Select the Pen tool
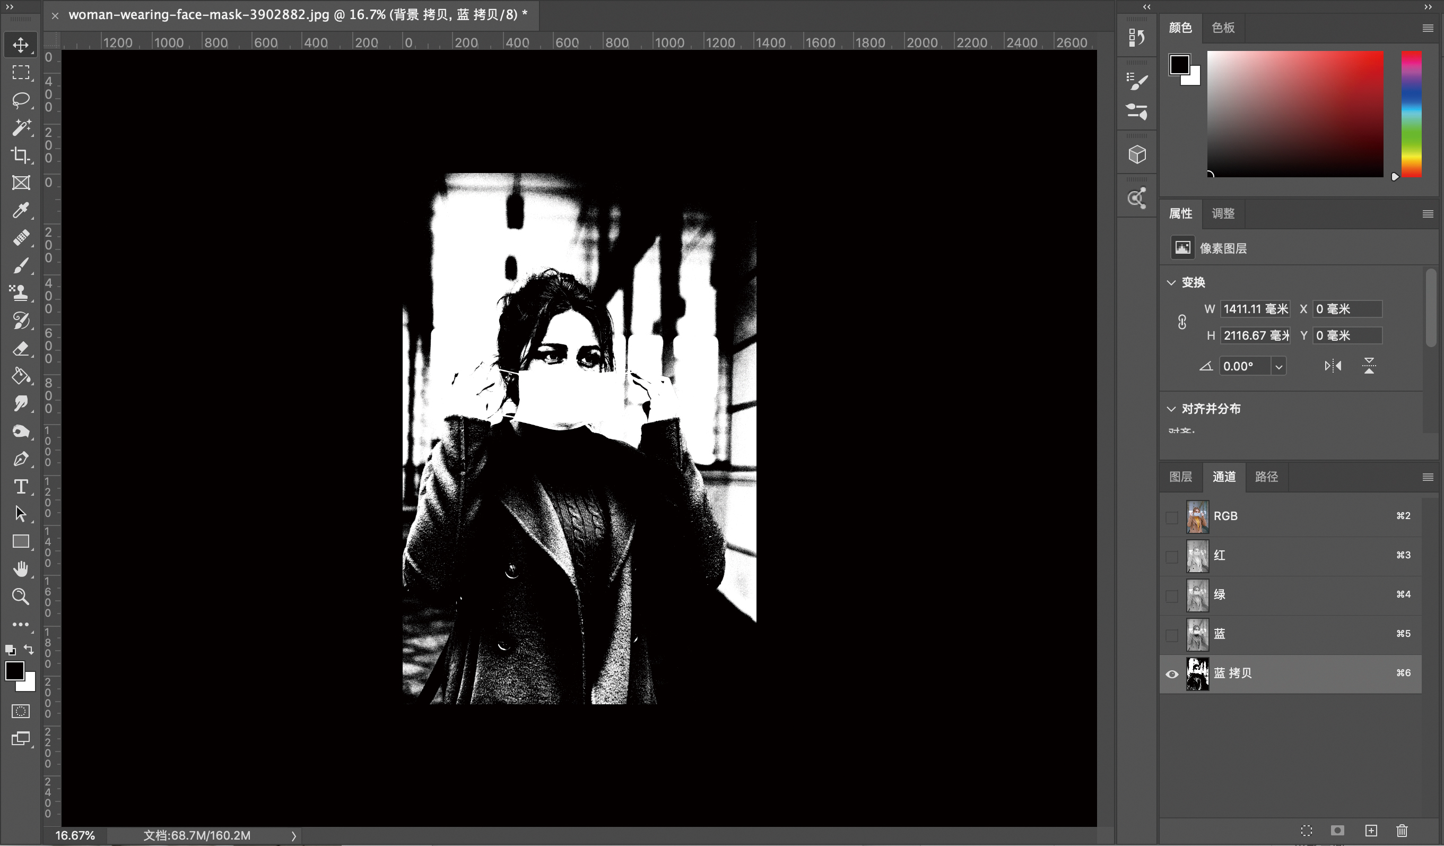The width and height of the screenshot is (1444, 846). pyautogui.click(x=21, y=459)
